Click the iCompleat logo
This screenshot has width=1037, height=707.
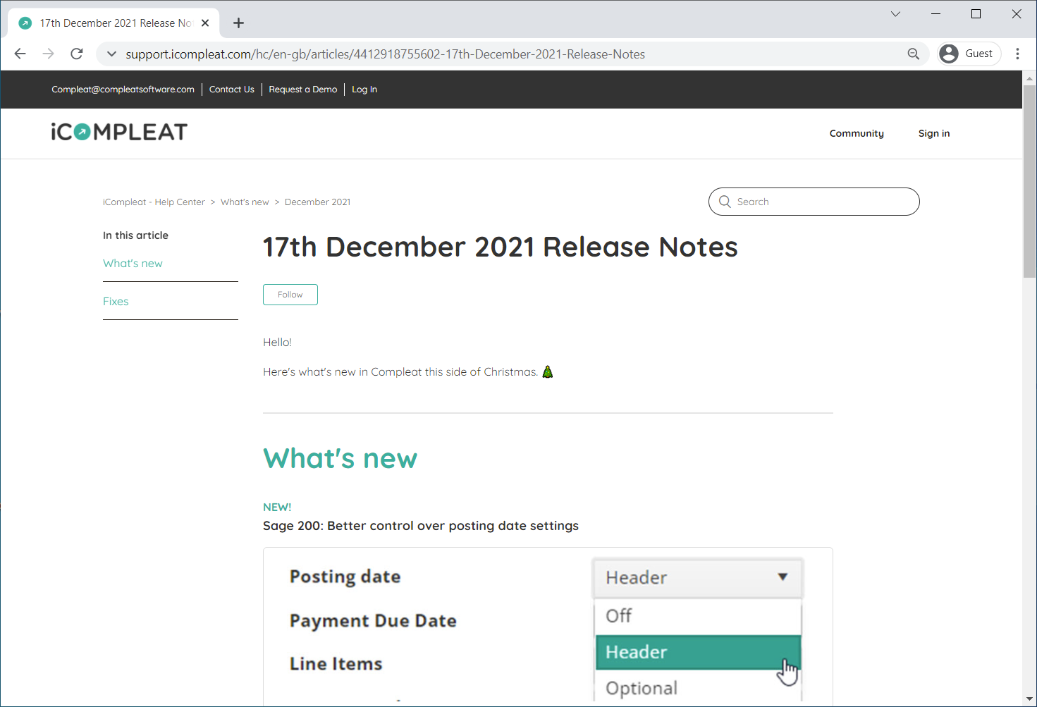click(119, 133)
